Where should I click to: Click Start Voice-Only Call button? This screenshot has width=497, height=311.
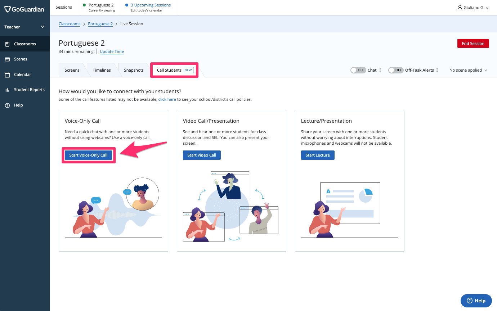tap(89, 155)
